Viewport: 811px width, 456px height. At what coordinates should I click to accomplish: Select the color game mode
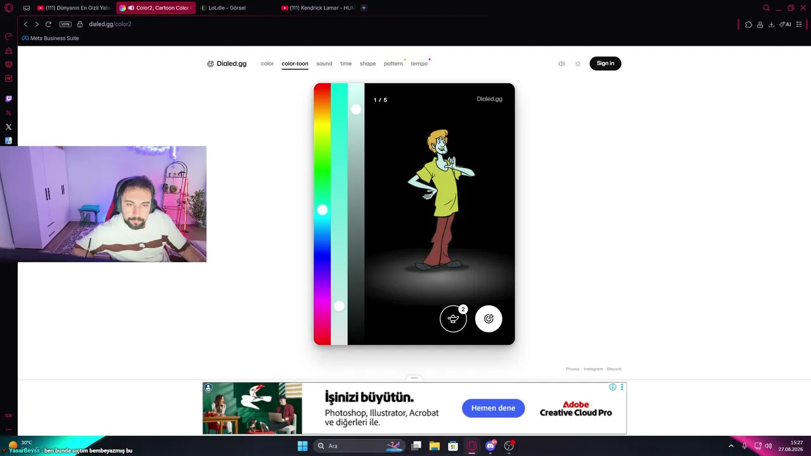point(267,63)
